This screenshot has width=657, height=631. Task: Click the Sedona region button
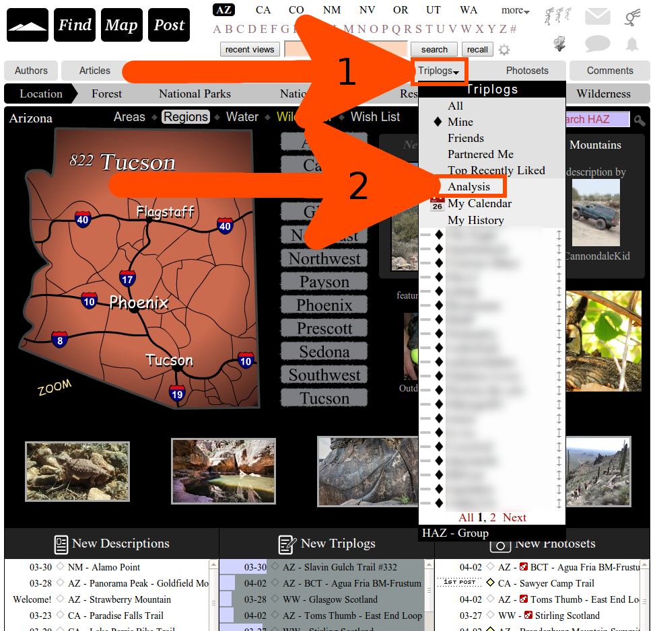pos(324,352)
